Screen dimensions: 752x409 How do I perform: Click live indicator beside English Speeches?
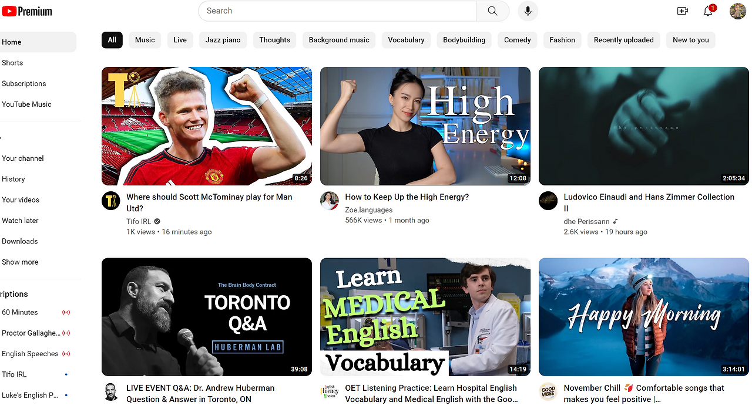(66, 354)
